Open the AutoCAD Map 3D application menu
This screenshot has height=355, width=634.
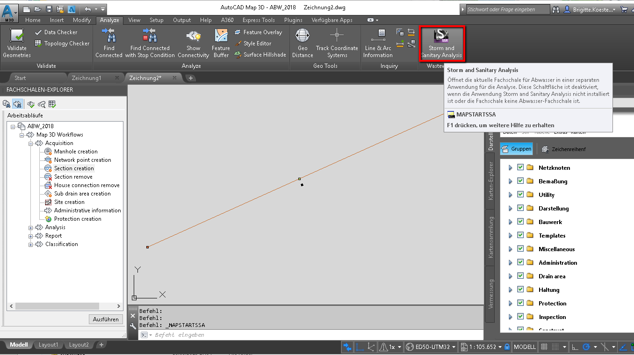(x=9, y=12)
